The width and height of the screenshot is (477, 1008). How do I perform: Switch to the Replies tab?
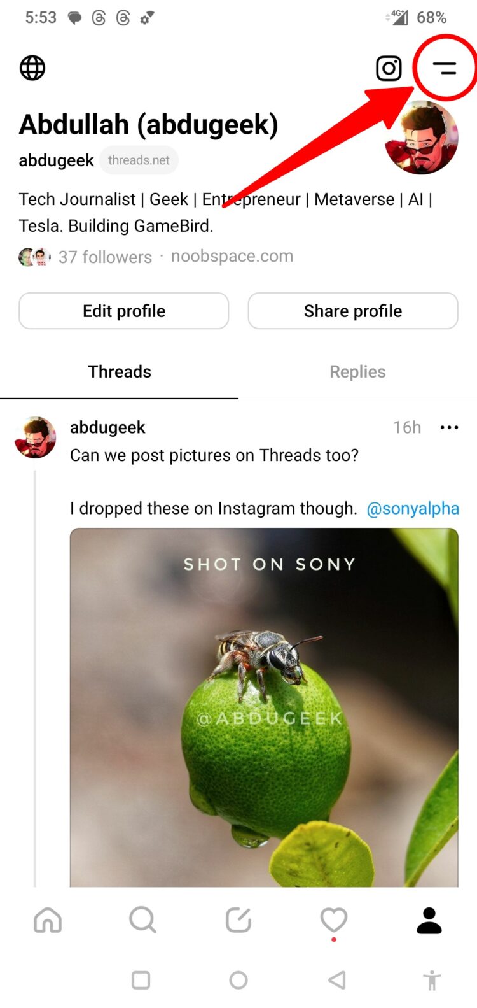(357, 371)
